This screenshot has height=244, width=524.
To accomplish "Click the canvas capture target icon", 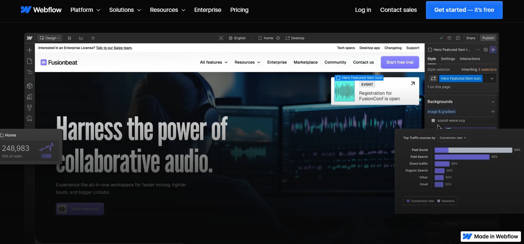I will (x=221, y=38).
